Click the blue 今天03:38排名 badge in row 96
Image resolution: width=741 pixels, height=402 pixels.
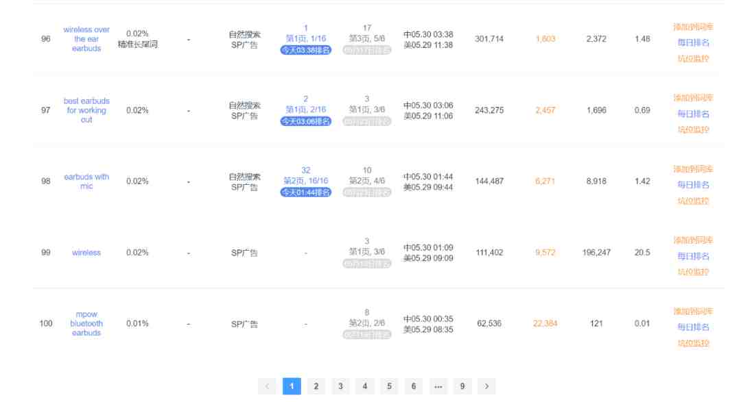(x=306, y=50)
